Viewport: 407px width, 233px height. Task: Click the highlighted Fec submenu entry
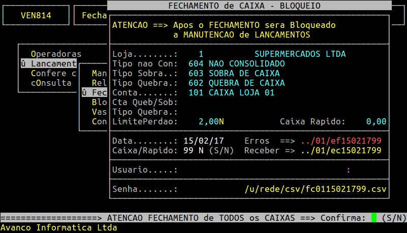(x=95, y=92)
